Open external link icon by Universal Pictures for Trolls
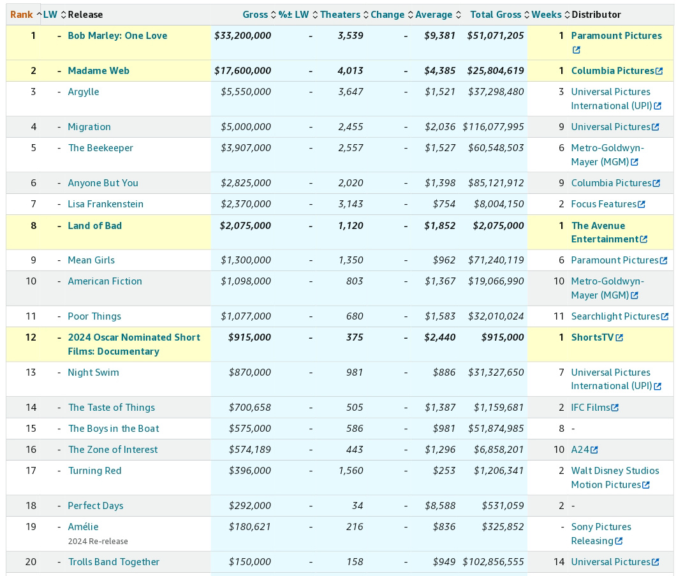 (656, 562)
